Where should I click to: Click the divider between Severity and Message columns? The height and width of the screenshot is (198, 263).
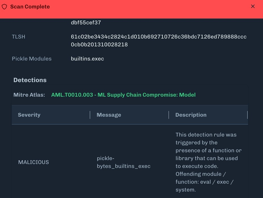(x=90, y=115)
